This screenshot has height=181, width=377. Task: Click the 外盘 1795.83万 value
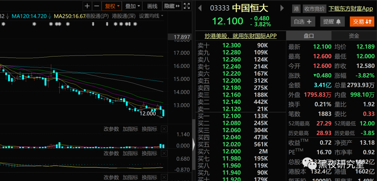(x=318, y=95)
